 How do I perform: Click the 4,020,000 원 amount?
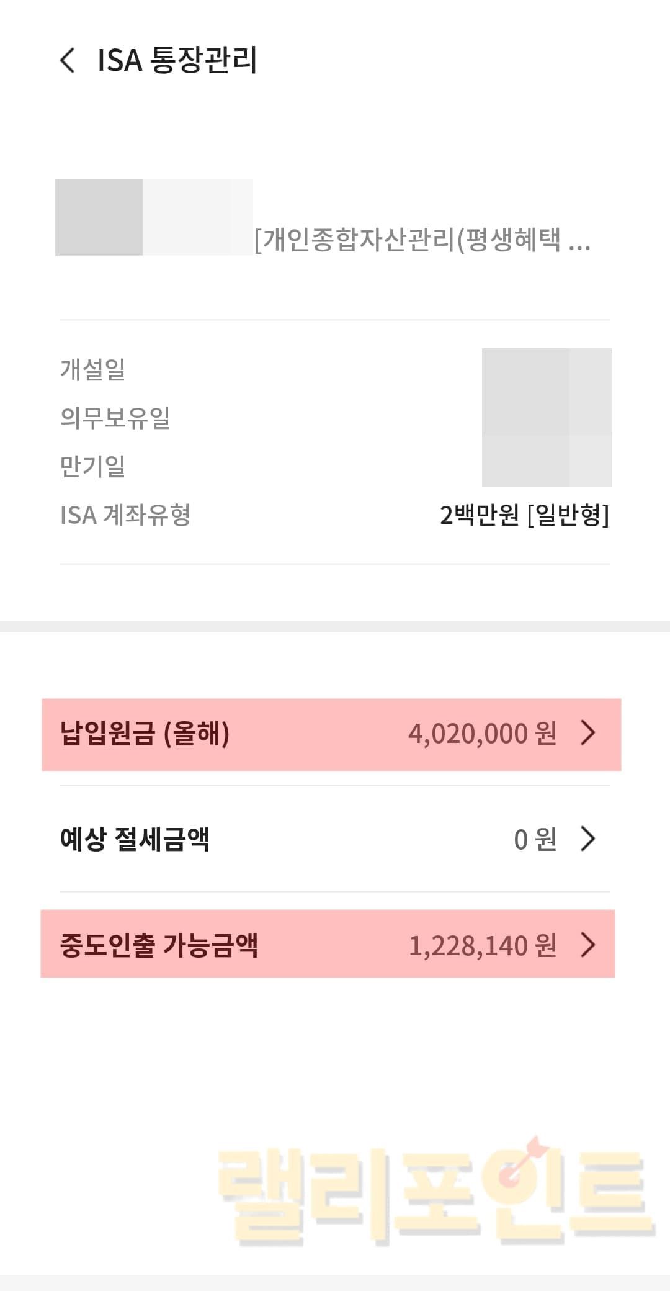[x=482, y=734]
